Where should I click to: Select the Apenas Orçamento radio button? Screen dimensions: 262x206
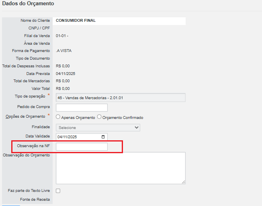58,117
